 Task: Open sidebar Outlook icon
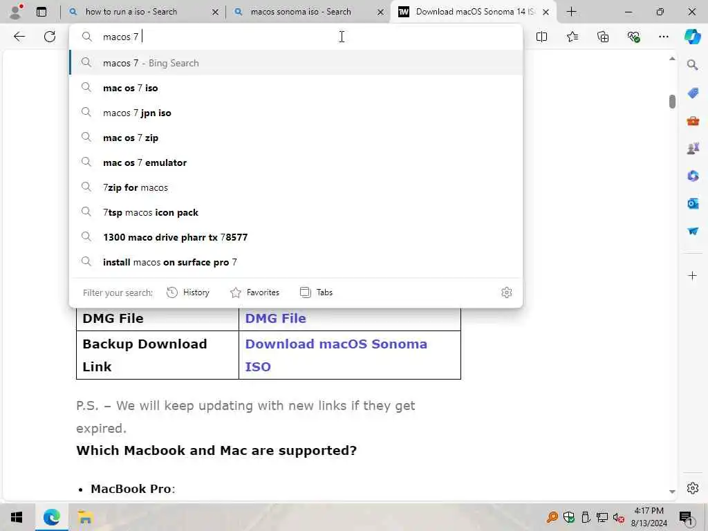tap(693, 204)
